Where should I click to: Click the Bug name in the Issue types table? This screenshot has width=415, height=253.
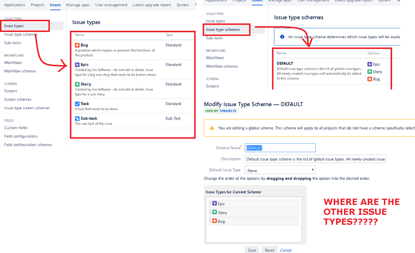[84, 45]
